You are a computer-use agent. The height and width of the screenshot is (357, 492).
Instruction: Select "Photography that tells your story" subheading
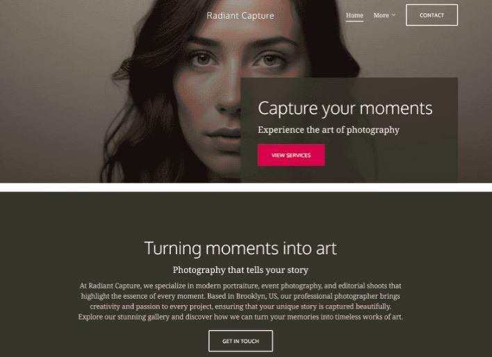(240, 269)
